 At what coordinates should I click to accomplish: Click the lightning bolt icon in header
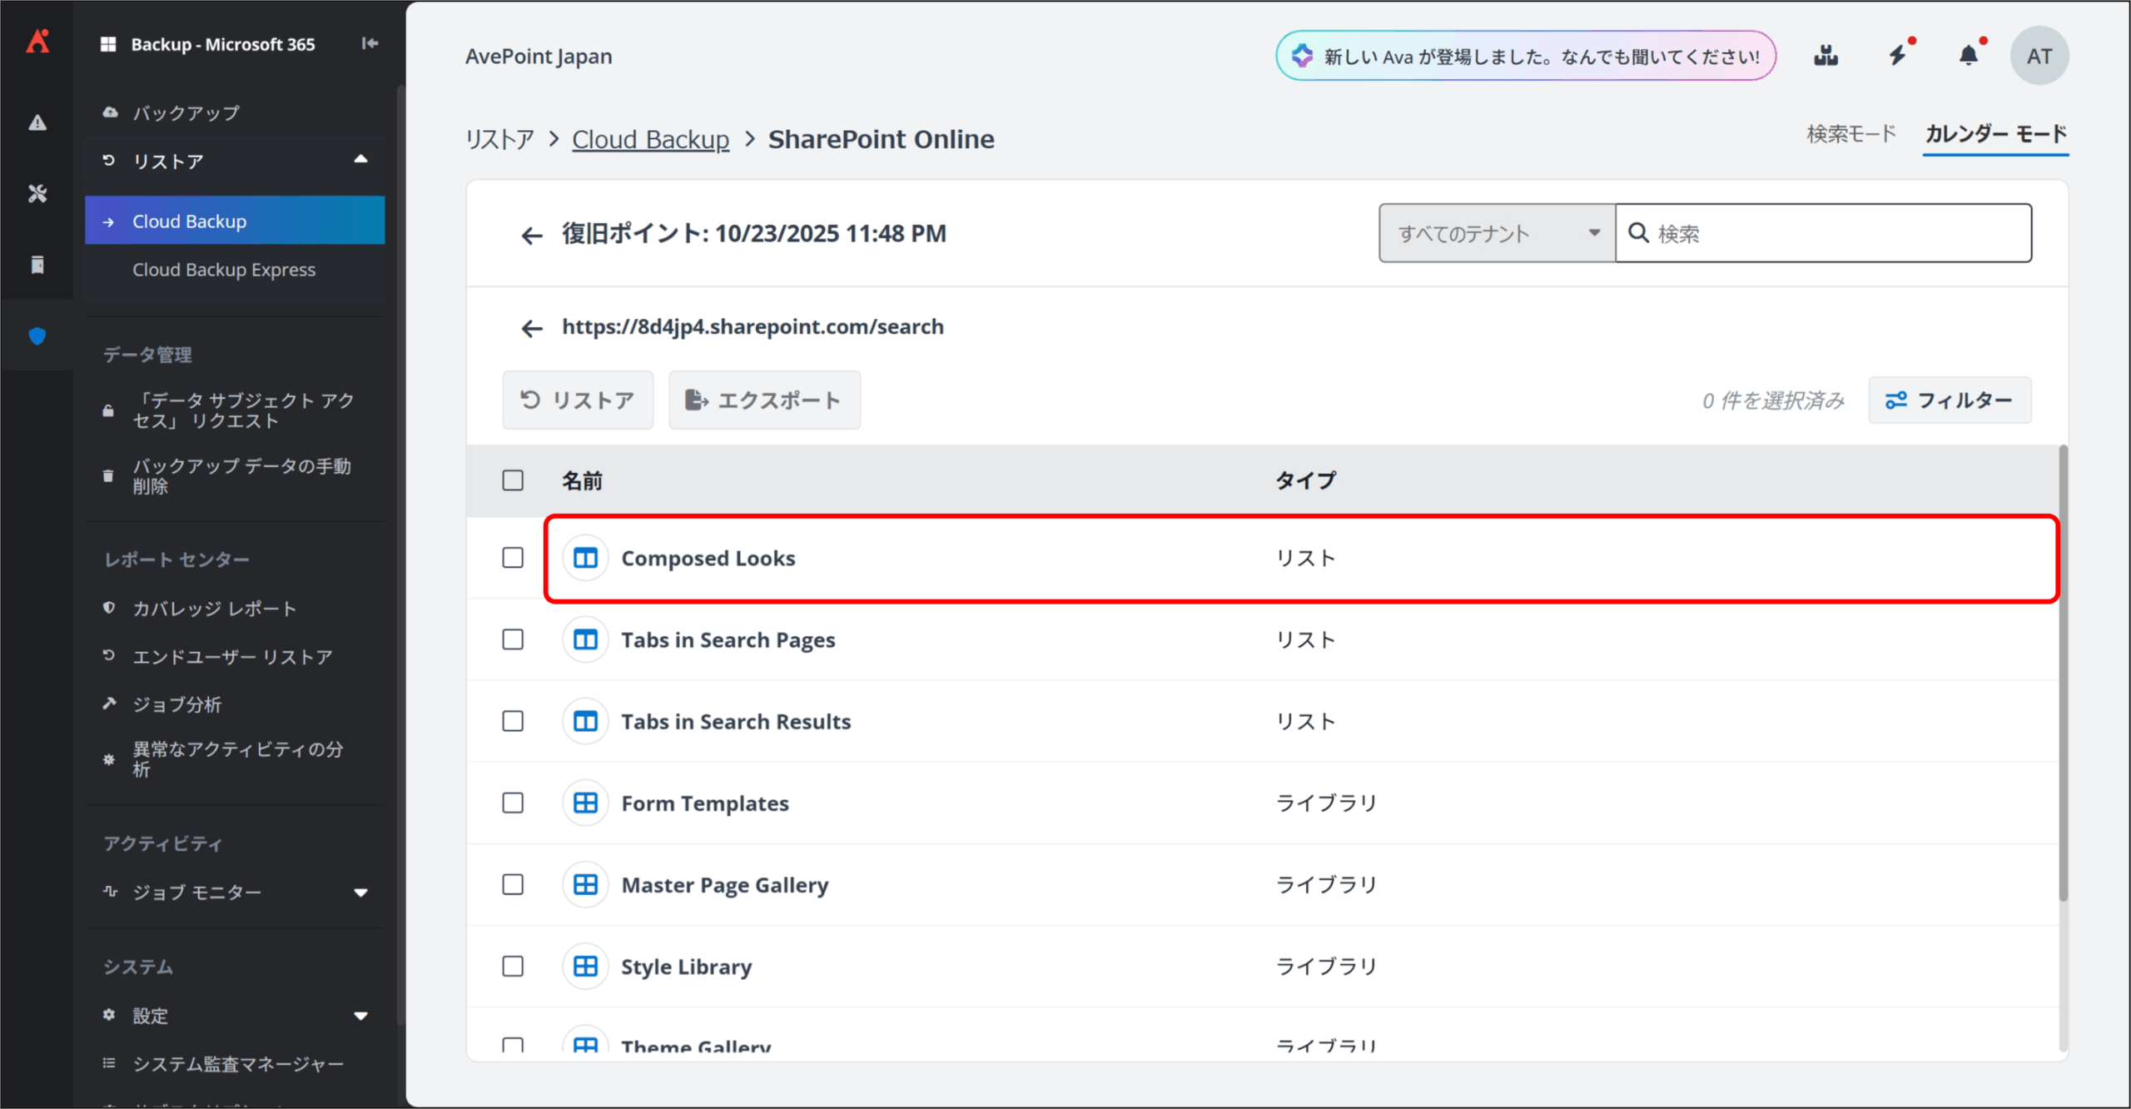1897,56
